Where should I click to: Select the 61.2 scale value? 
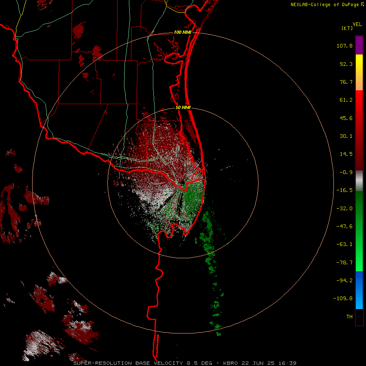346,100
